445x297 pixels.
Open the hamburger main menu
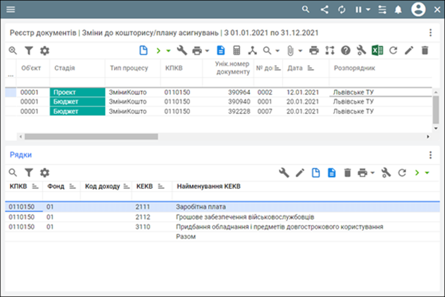coord(10,9)
